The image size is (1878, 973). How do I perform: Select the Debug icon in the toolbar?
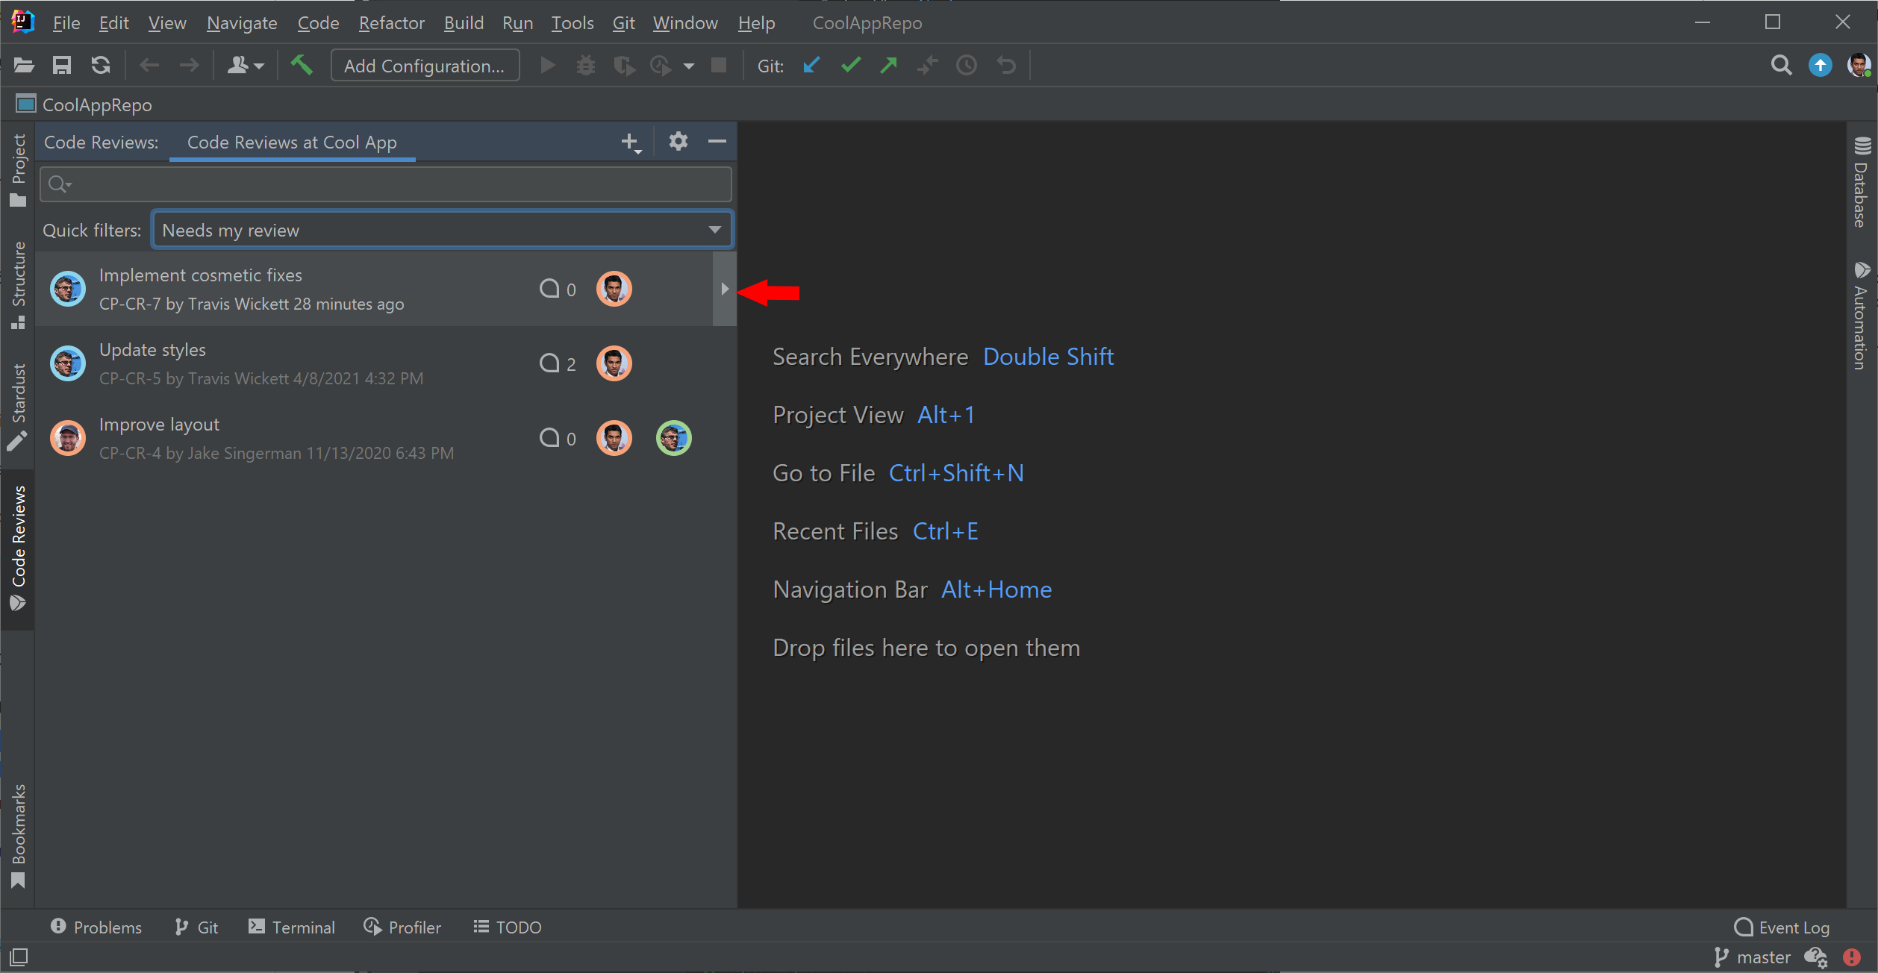[x=585, y=65]
